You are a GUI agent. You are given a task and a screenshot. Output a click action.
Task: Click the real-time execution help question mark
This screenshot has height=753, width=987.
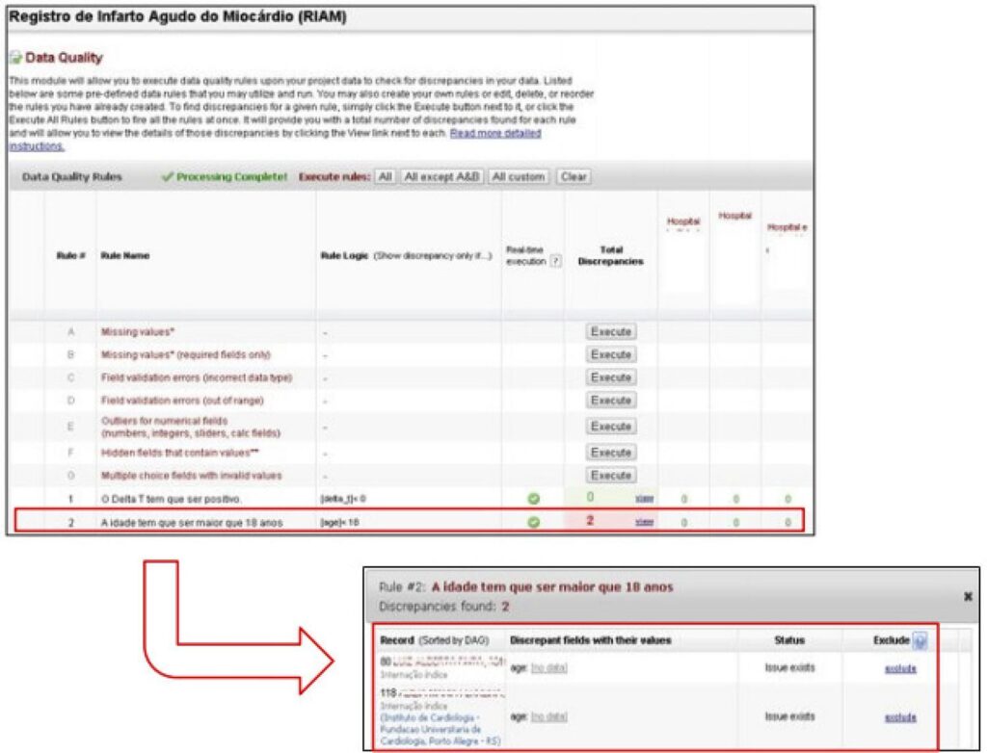(x=555, y=261)
